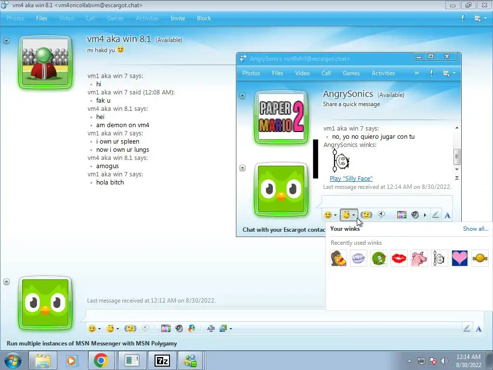Open 7-Zip from the taskbar
This screenshot has width=493, height=370.
click(x=162, y=360)
